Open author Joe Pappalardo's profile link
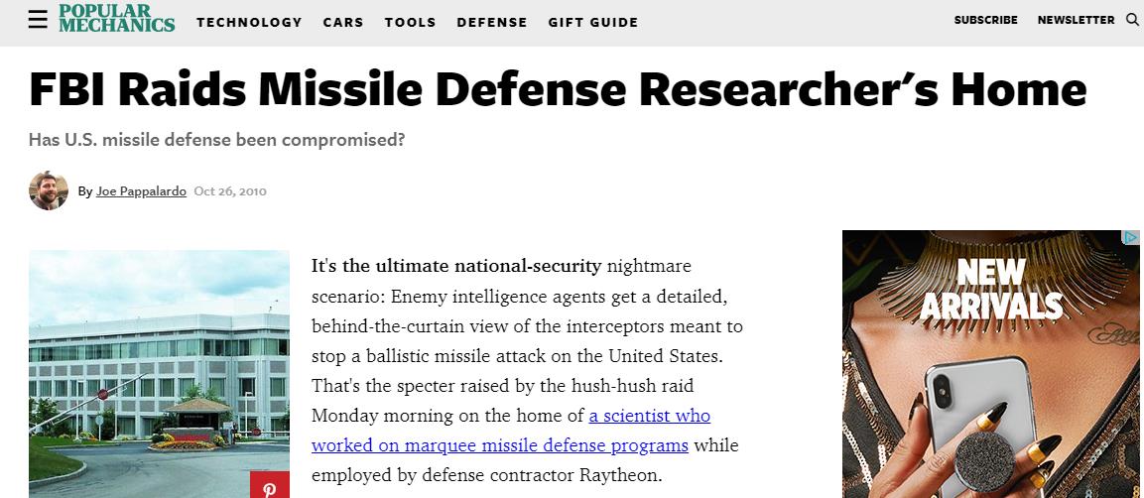 click(141, 191)
